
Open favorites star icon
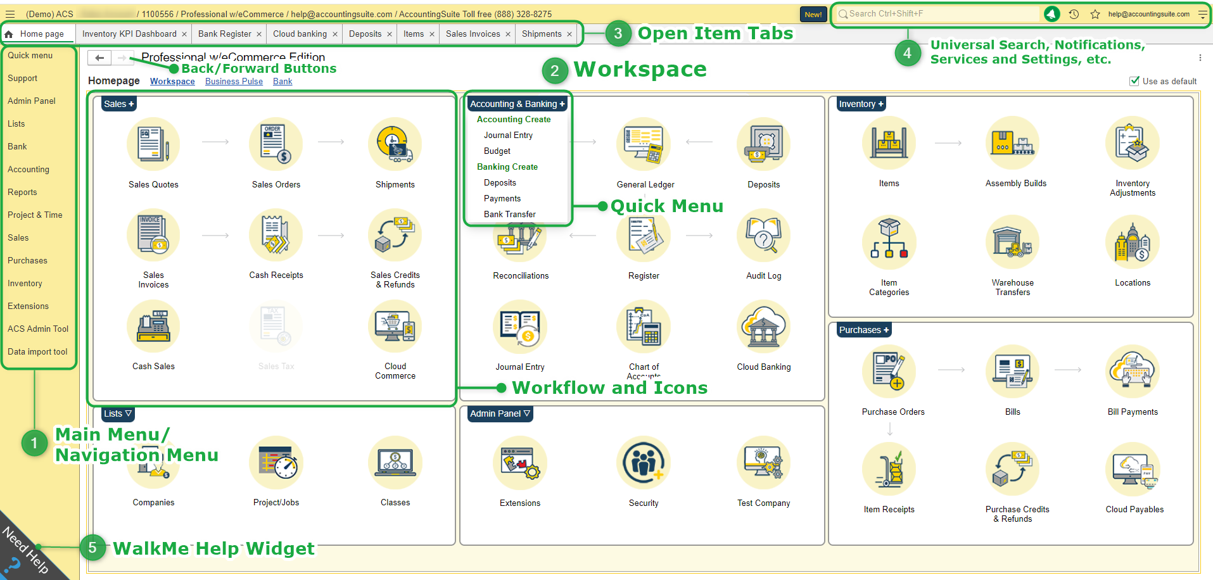pyautogui.click(x=1095, y=14)
